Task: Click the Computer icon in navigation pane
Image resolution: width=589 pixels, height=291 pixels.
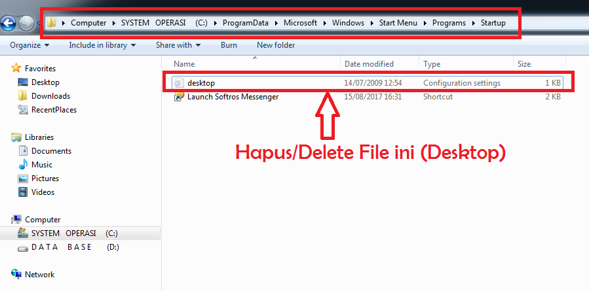Action: tap(16, 219)
